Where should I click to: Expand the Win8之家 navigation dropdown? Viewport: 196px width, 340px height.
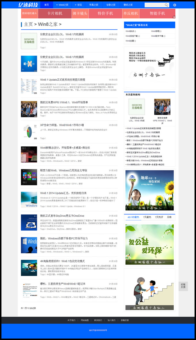click(62, 5)
